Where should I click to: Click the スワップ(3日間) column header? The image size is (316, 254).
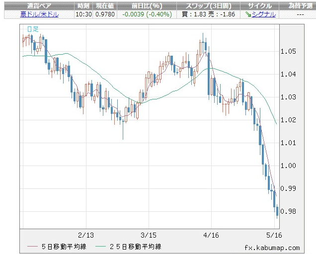207,5
